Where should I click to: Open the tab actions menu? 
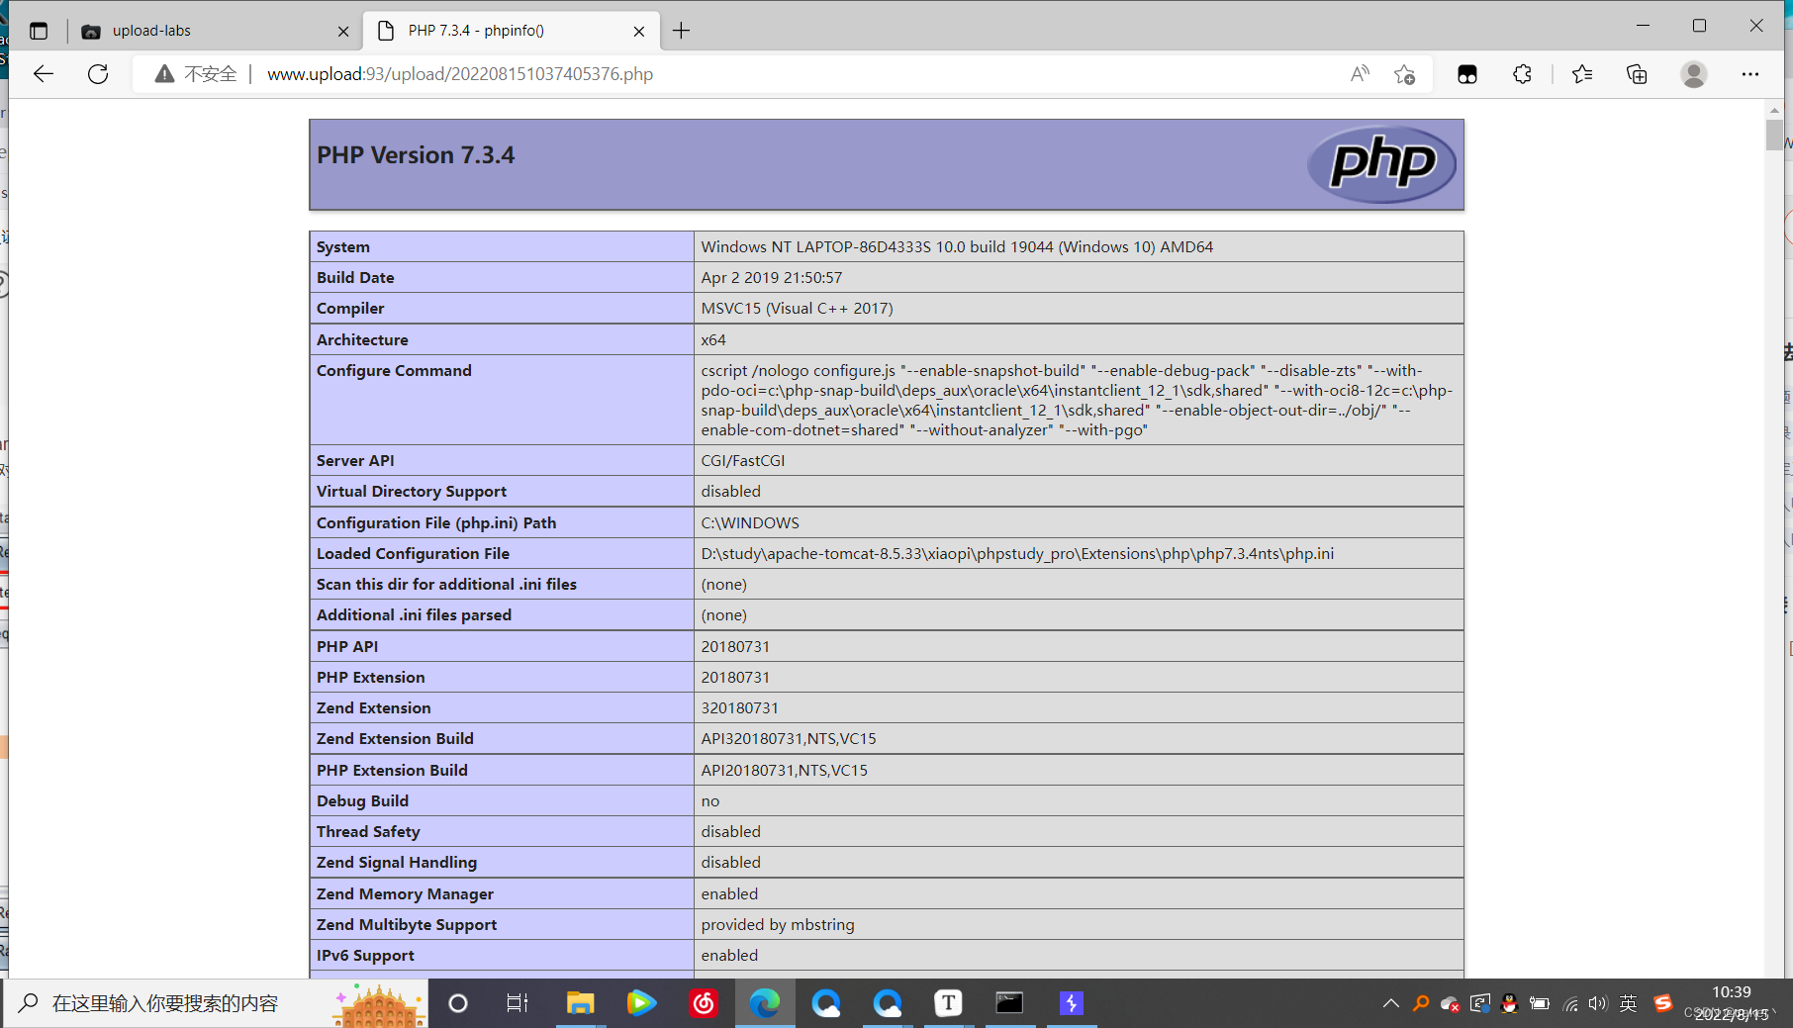pos(38,30)
